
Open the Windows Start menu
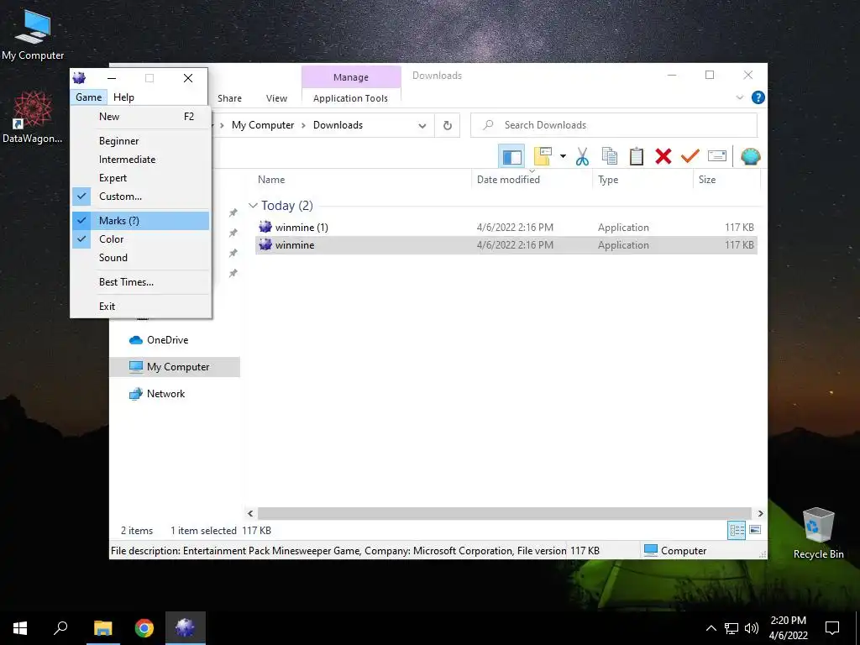coord(20,628)
